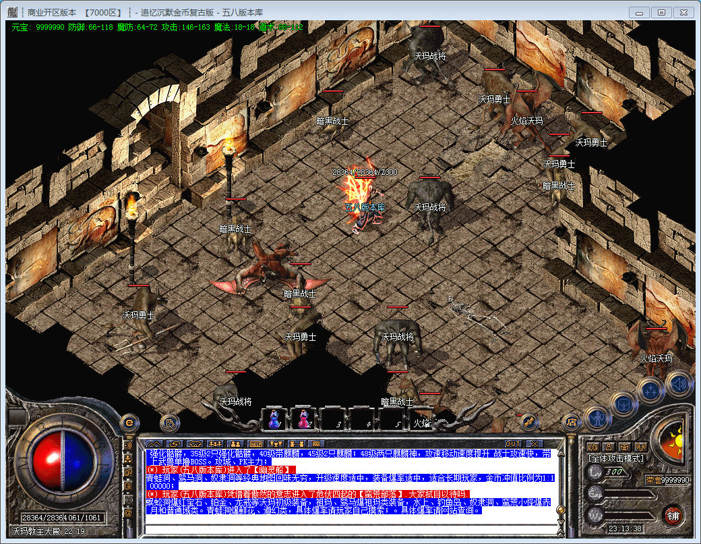The height and width of the screenshot is (544, 701).
Task: Click the 沃玛教主大殿 map location text
Action: [36, 531]
